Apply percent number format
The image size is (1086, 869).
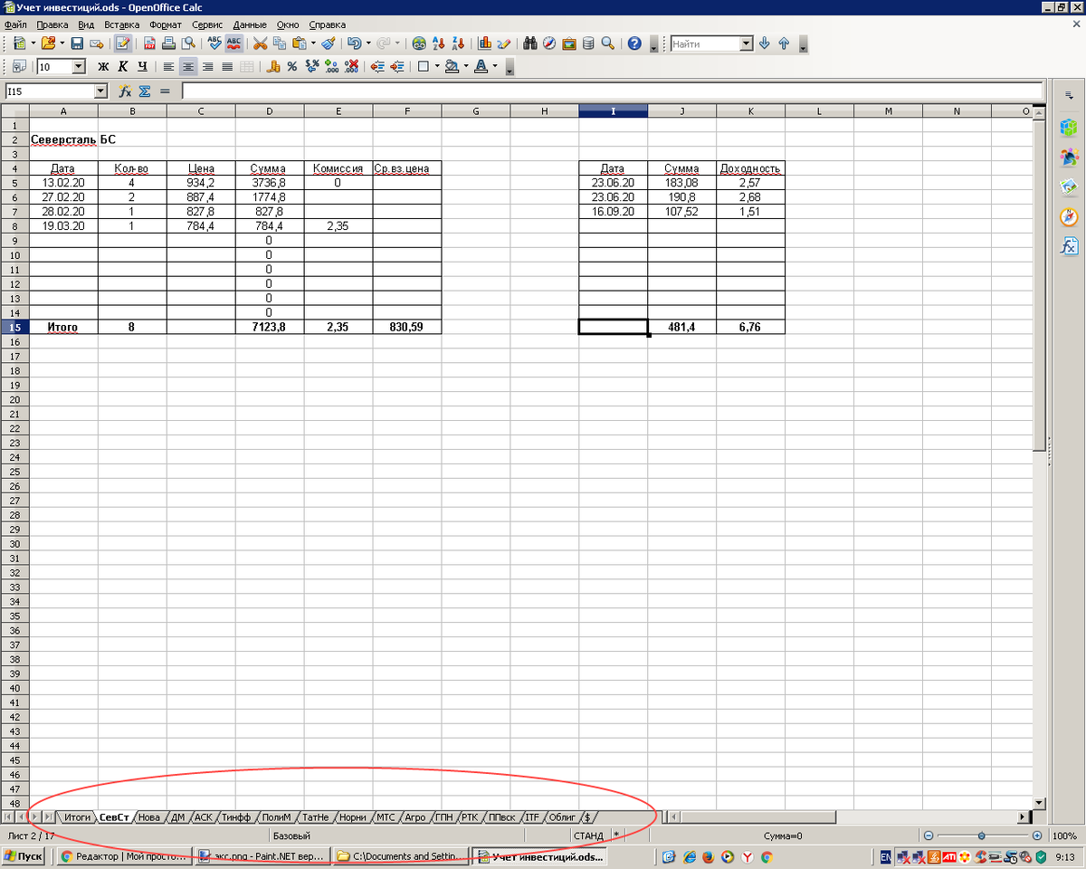[x=292, y=66]
